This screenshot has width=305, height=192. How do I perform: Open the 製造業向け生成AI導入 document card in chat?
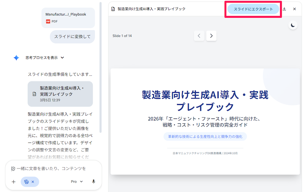tap(60, 94)
